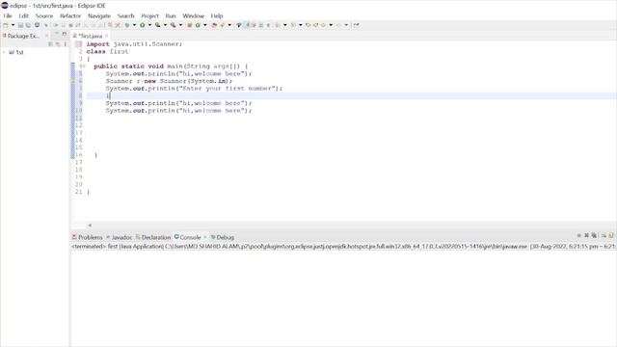
Task: Open the Edit menu
Action: click(23, 15)
